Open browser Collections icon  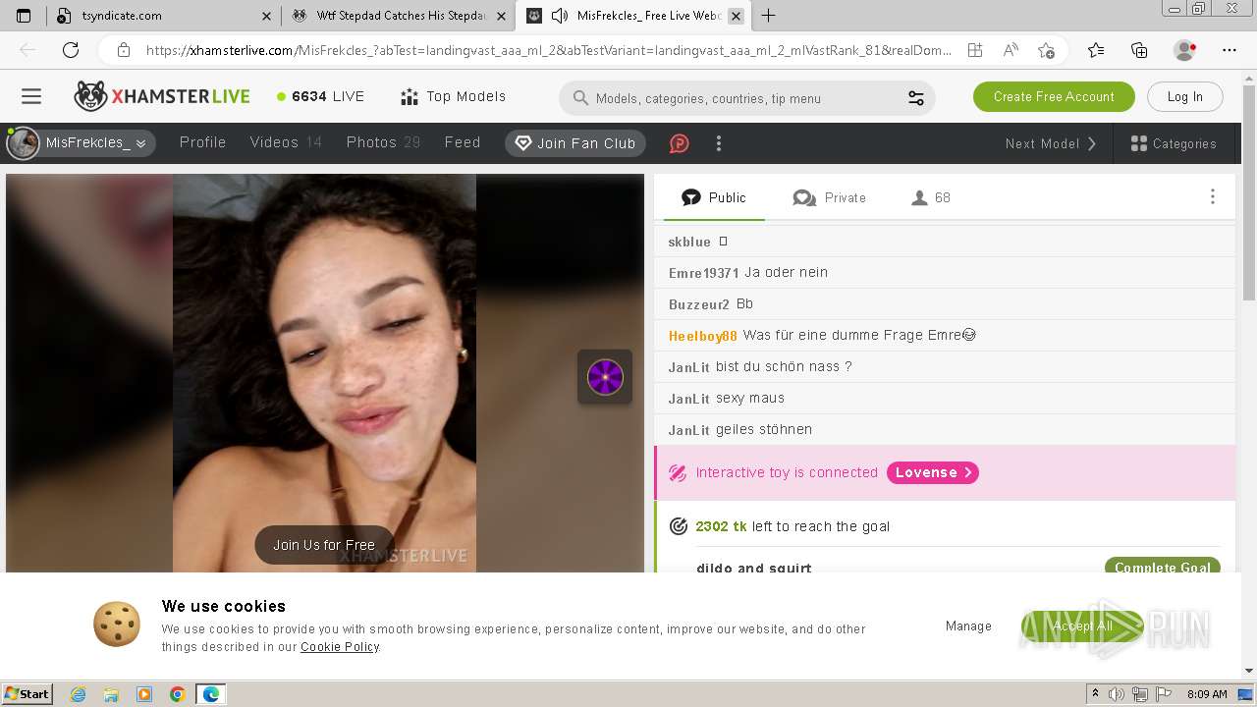click(x=1139, y=50)
